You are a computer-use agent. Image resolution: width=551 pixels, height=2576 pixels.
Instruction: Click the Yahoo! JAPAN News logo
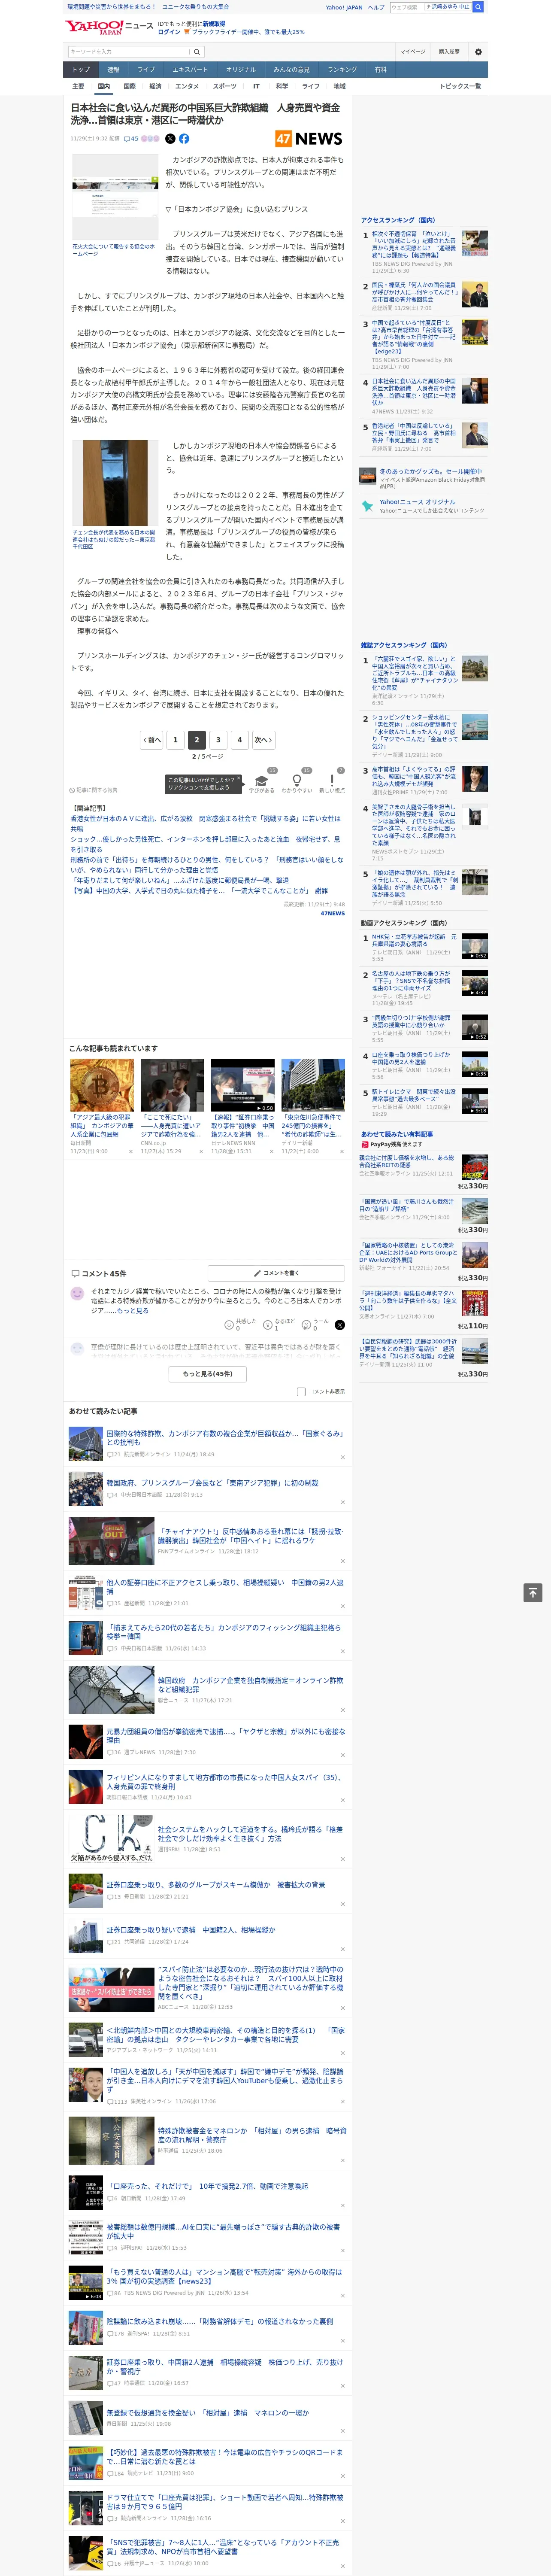[x=110, y=27]
